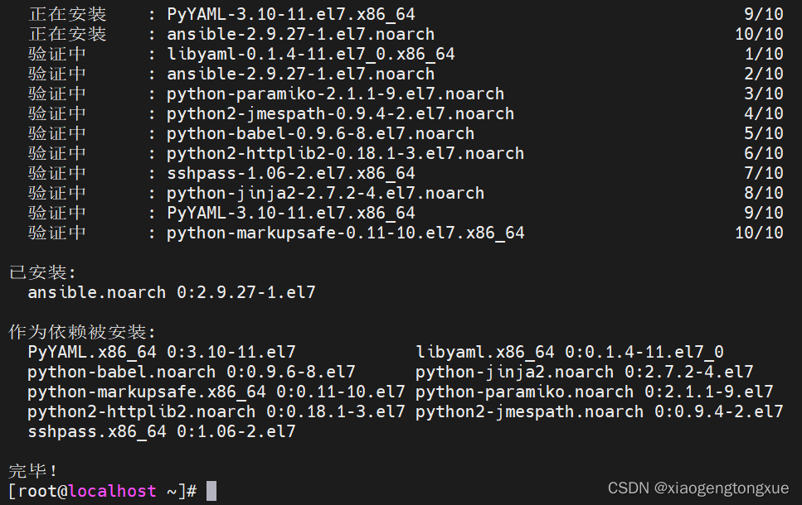This screenshot has height=505, width=802.
Task: Click "PyYAML-3.10-11.el7.x86_64" in the 正在安装 row
Action: coord(291,14)
